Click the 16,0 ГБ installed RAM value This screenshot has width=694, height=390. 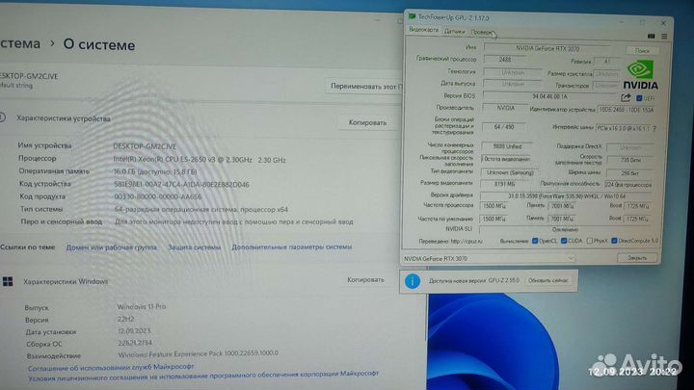coord(155,172)
